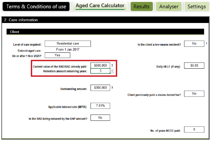The height and width of the screenshot is (142, 211).
Task: Expand the Retention amount remaining years dropdown arrow
Action: pos(112,71)
